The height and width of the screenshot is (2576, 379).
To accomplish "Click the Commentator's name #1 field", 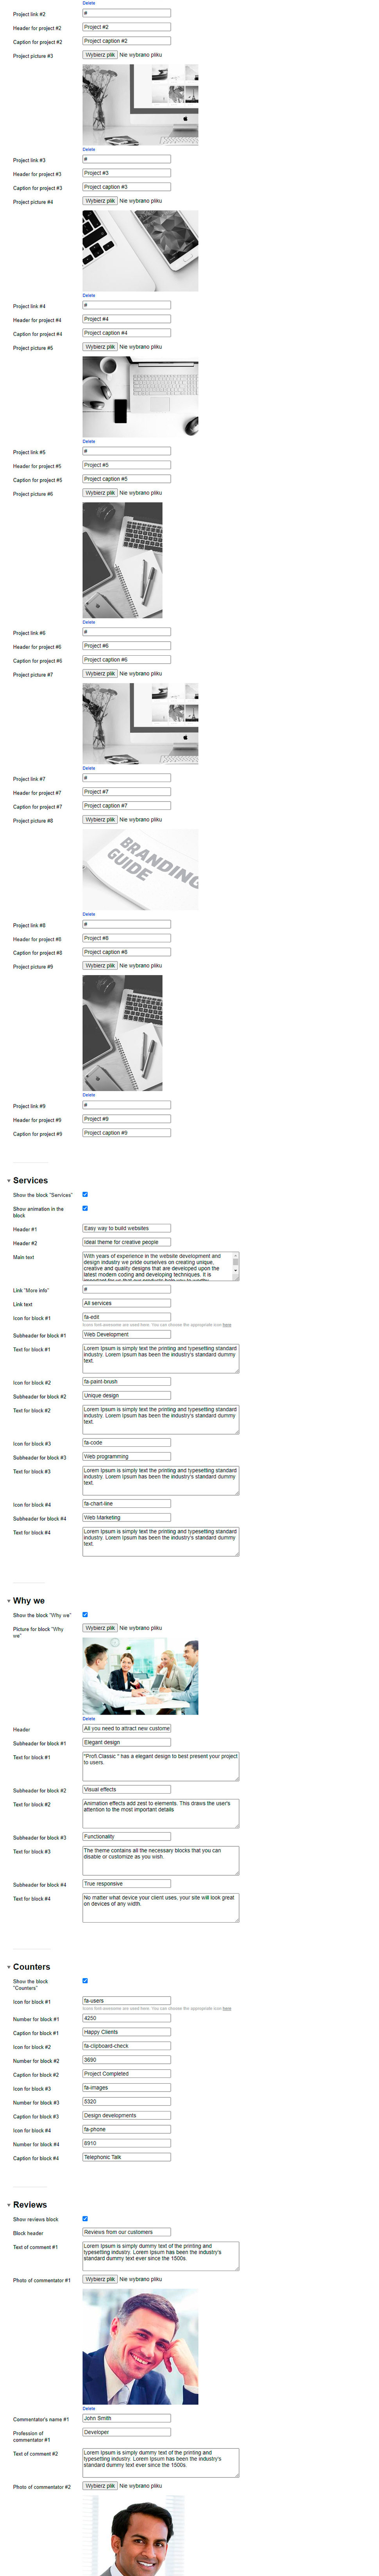I will pyautogui.click(x=126, y=2418).
